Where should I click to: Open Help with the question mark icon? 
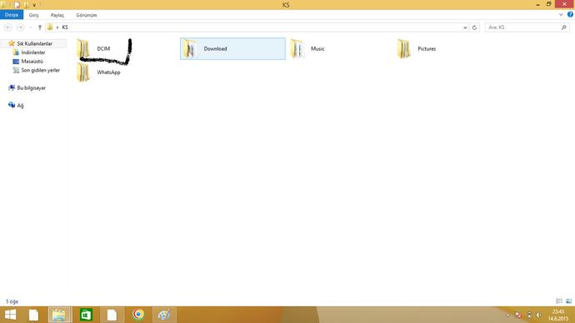pos(570,15)
